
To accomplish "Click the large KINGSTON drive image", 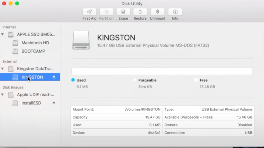I will click(x=81, y=40).
